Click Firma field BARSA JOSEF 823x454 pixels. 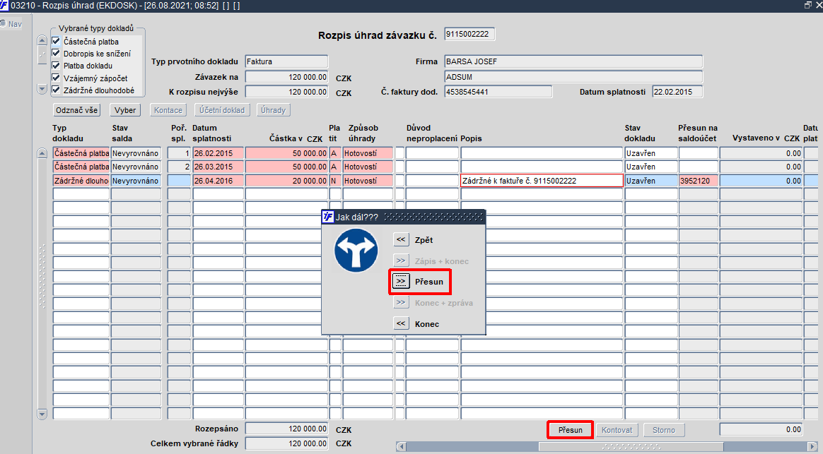pos(573,61)
